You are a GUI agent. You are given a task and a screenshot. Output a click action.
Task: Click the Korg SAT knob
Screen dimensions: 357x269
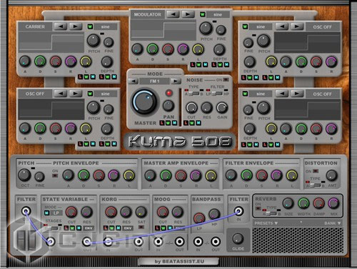(x=141, y=212)
